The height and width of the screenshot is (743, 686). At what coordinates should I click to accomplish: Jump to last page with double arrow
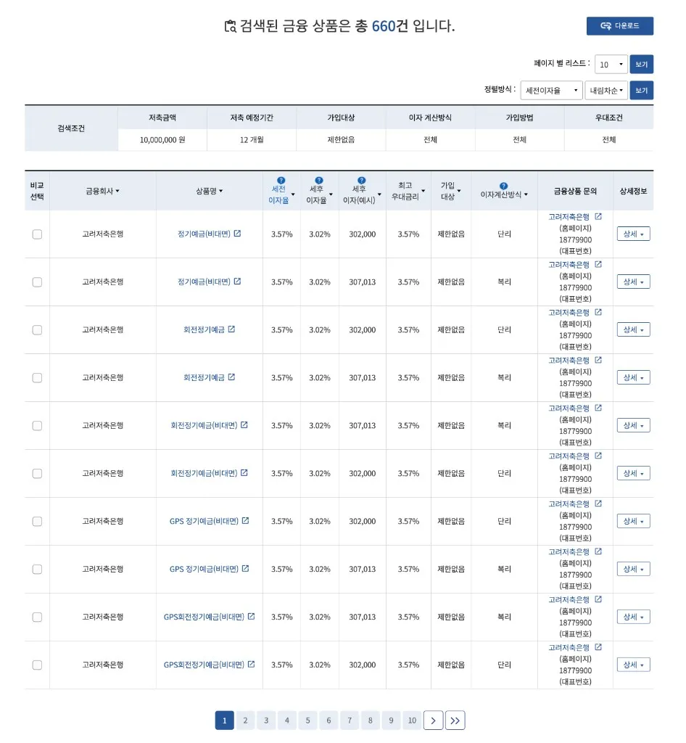click(x=455, y=721)
